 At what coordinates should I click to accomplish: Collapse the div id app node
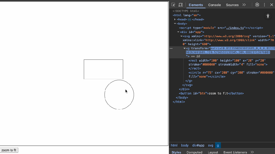coord(178,32)
